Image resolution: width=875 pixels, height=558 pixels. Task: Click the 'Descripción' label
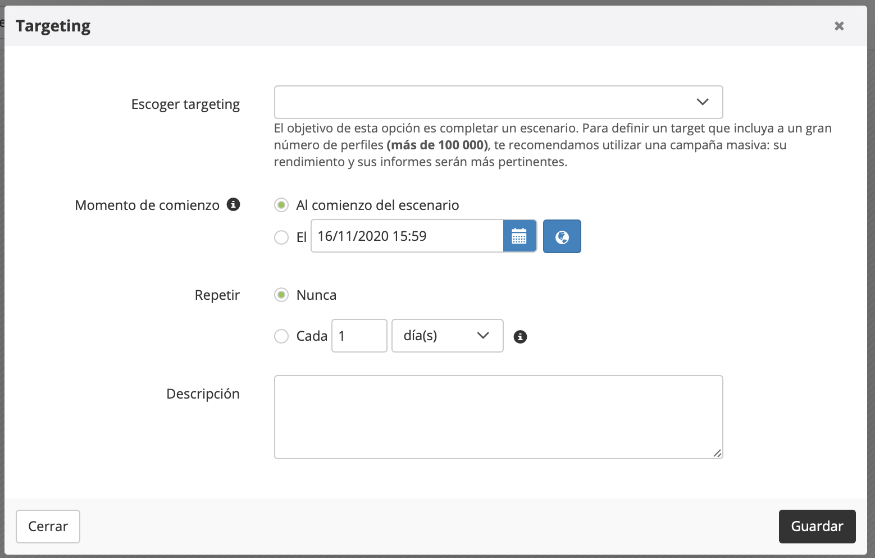coord(203,394)
